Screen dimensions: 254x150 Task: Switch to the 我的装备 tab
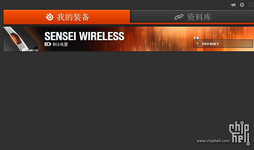coord(66,17)
